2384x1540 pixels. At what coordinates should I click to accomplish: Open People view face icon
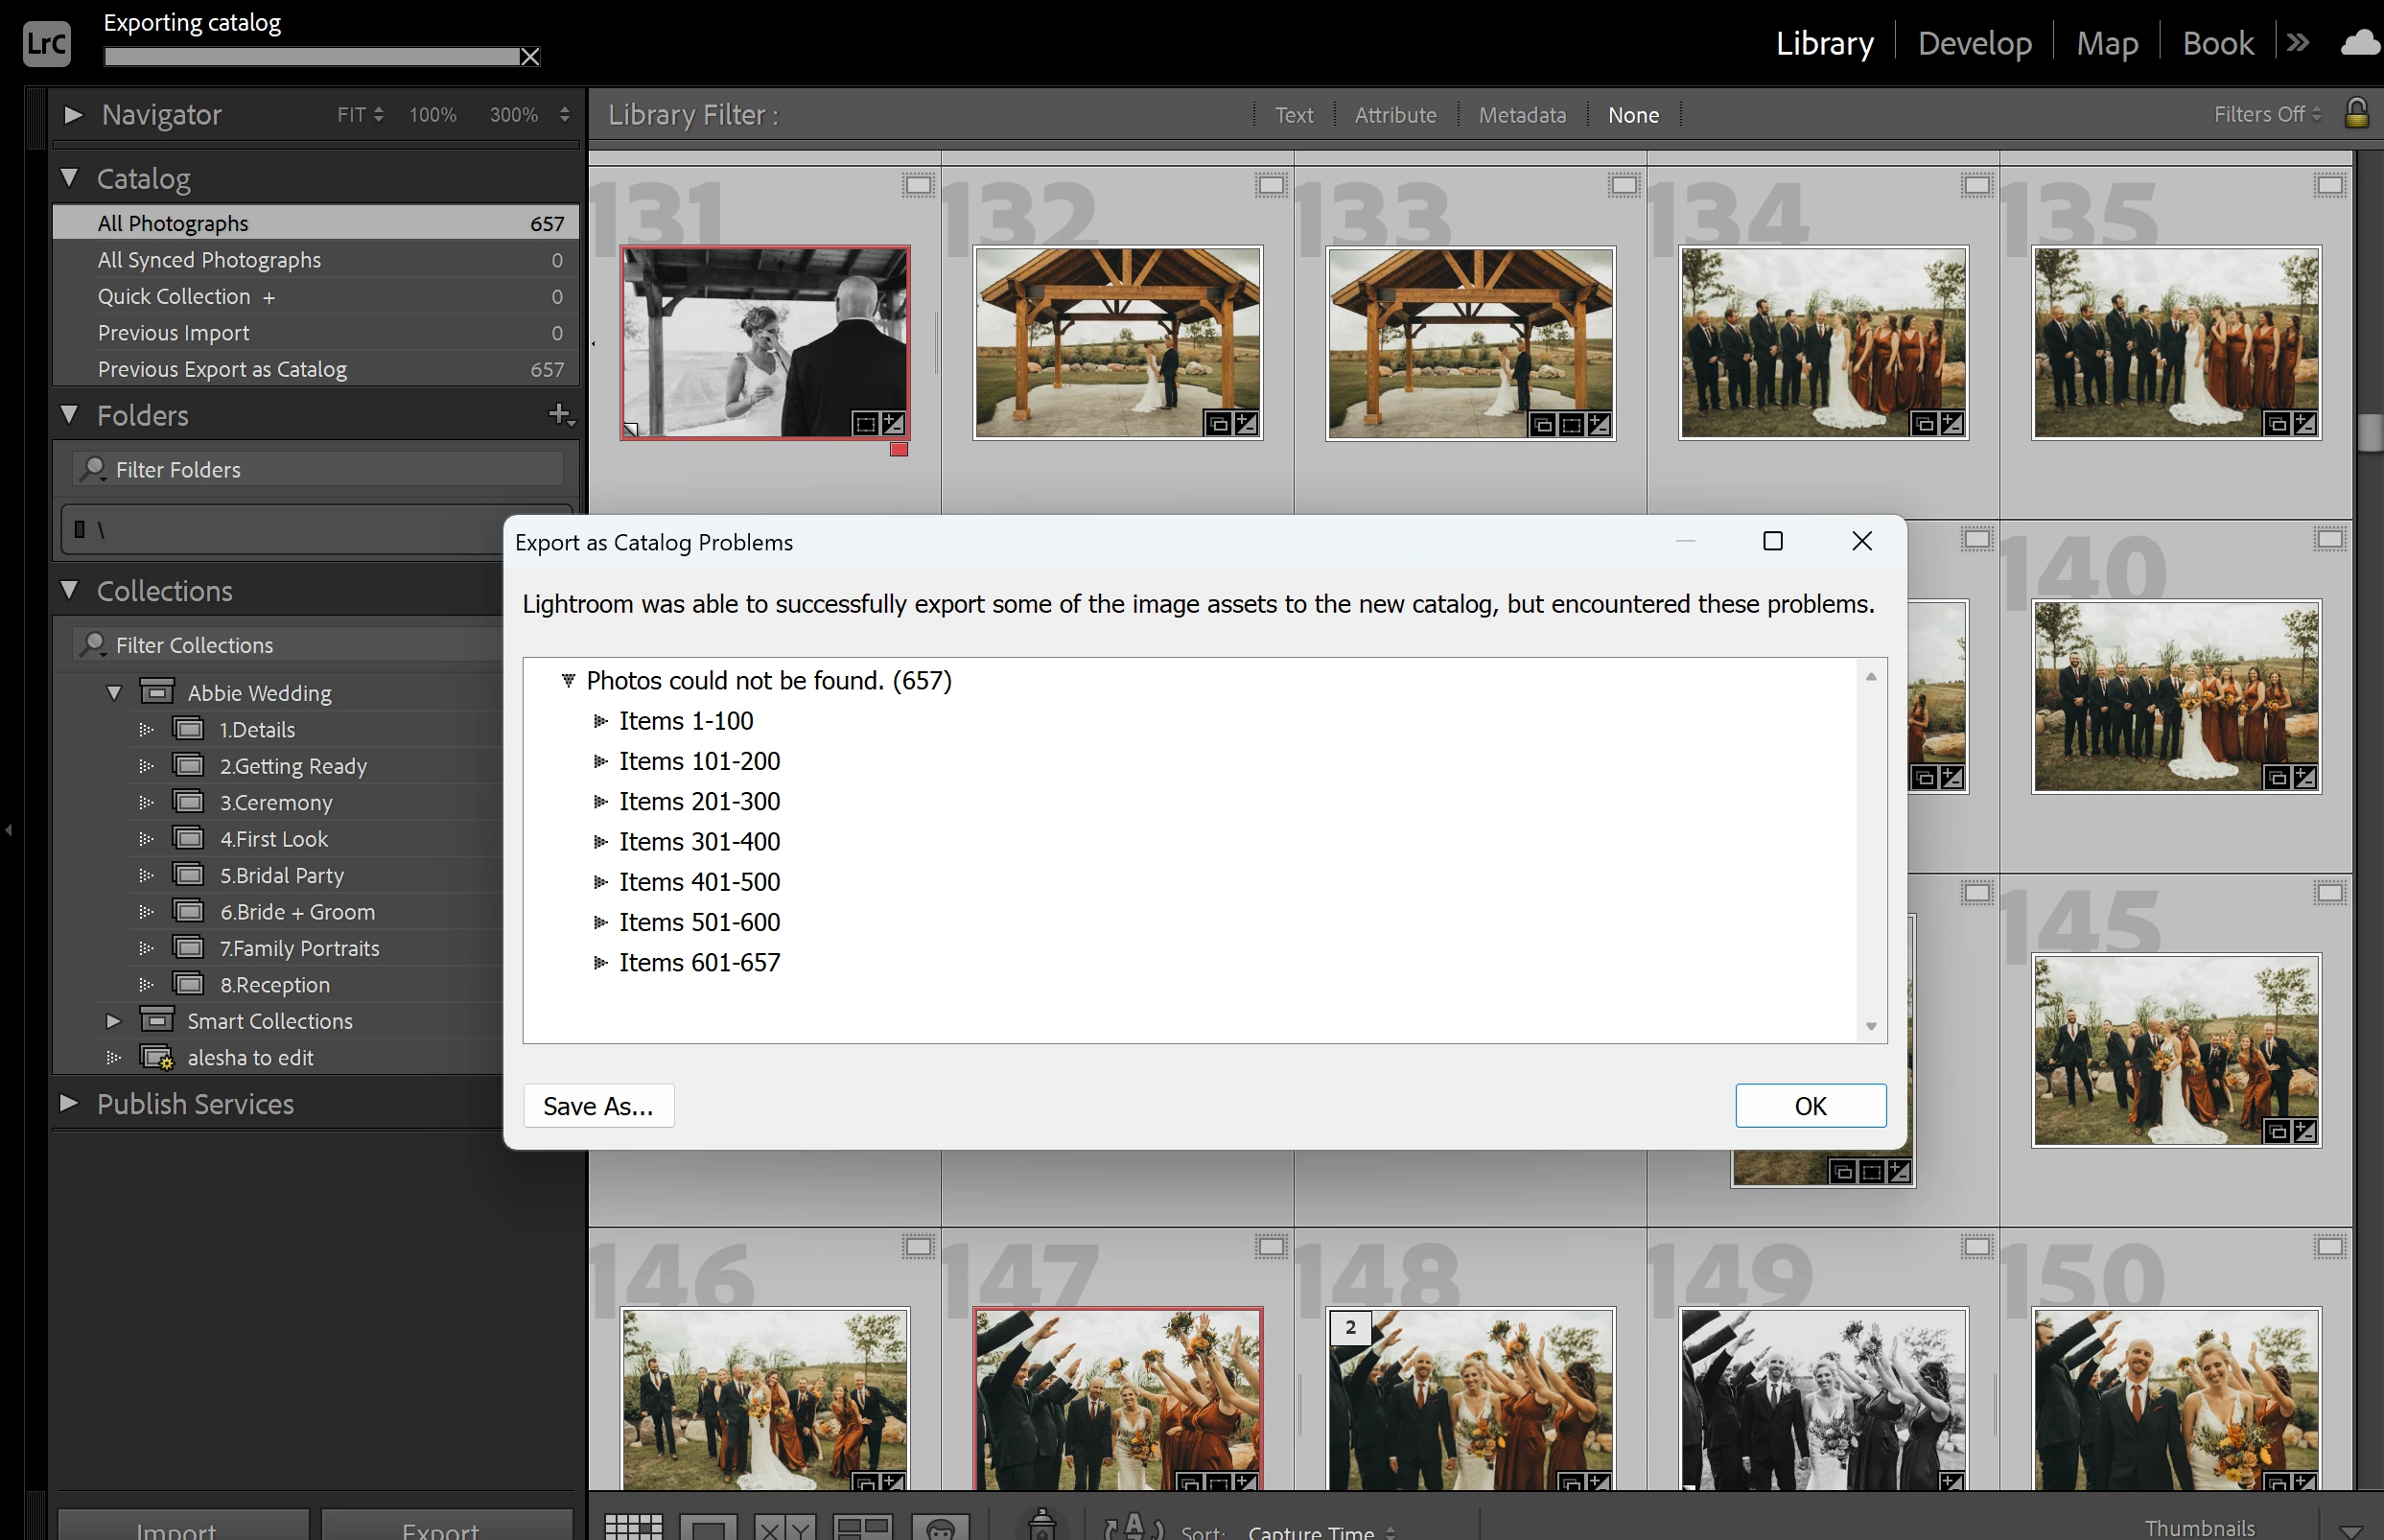click(940, 1527)
